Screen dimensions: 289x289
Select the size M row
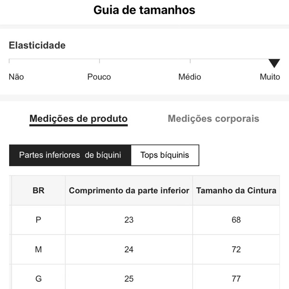(x=39, y=250)
